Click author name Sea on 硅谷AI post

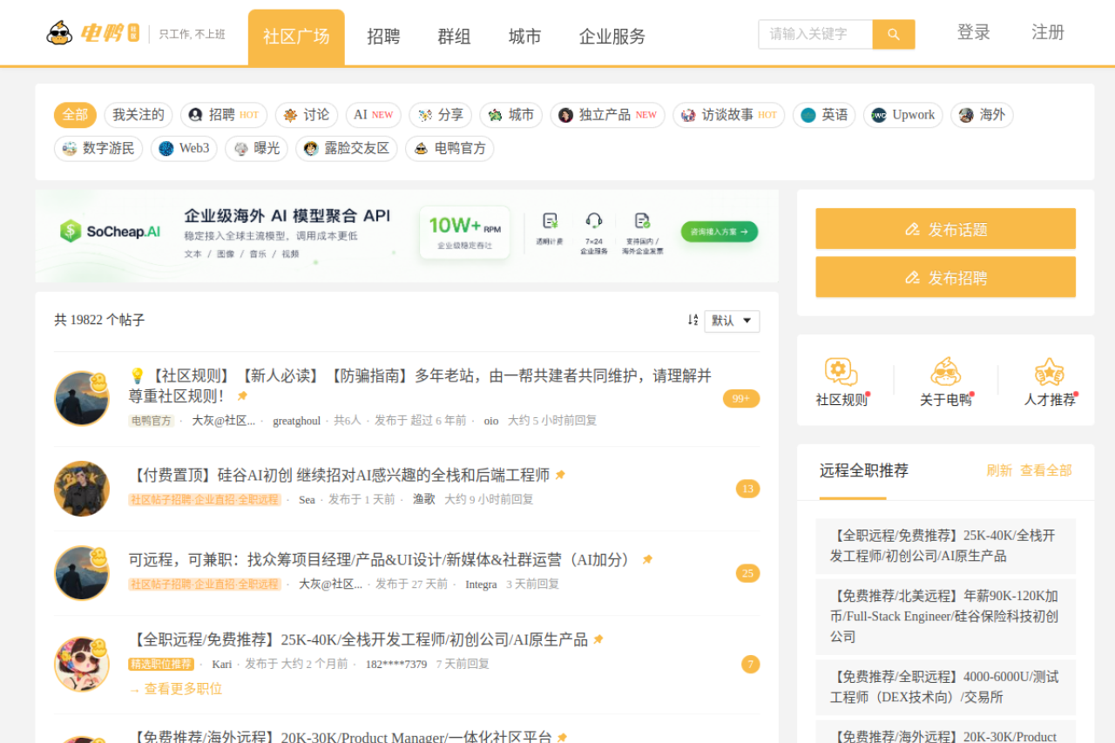[x=307, y=500]
